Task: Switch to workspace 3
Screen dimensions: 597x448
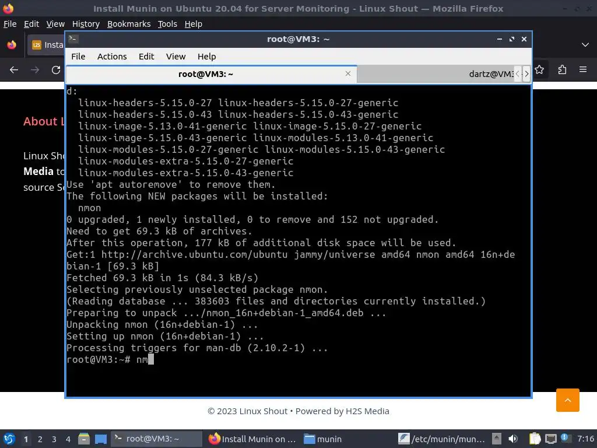Action: pos(54,439)
